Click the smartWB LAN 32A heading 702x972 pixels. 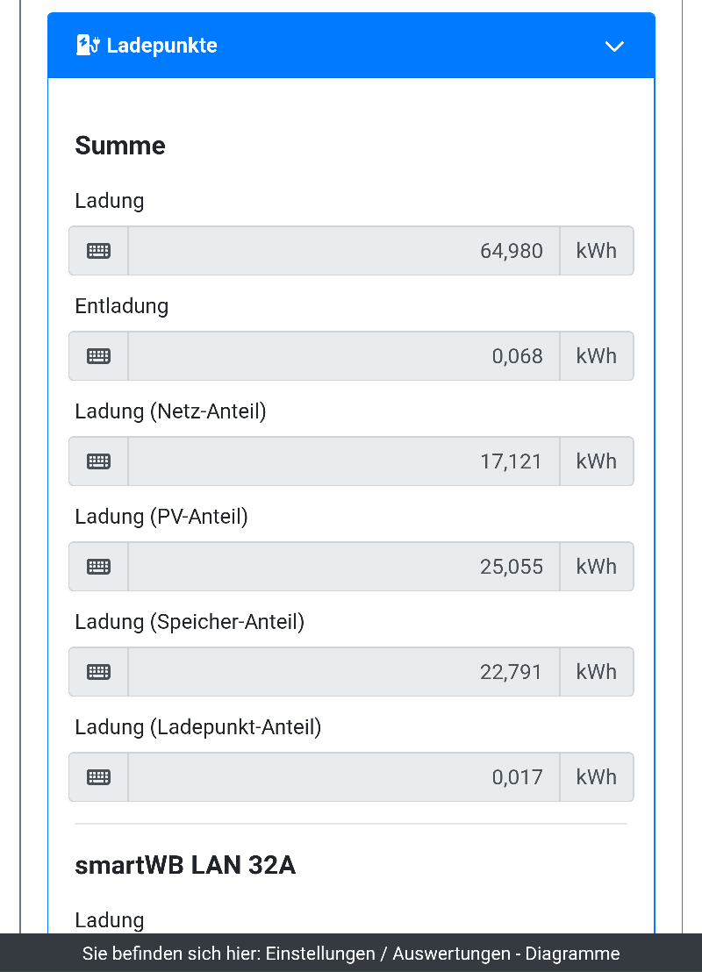pos(185,866)
